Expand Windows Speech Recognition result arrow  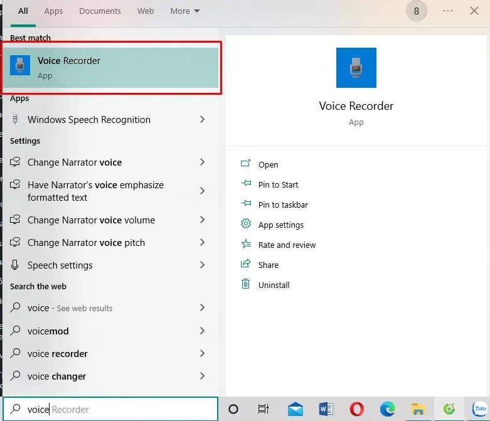tap(202, 119)
